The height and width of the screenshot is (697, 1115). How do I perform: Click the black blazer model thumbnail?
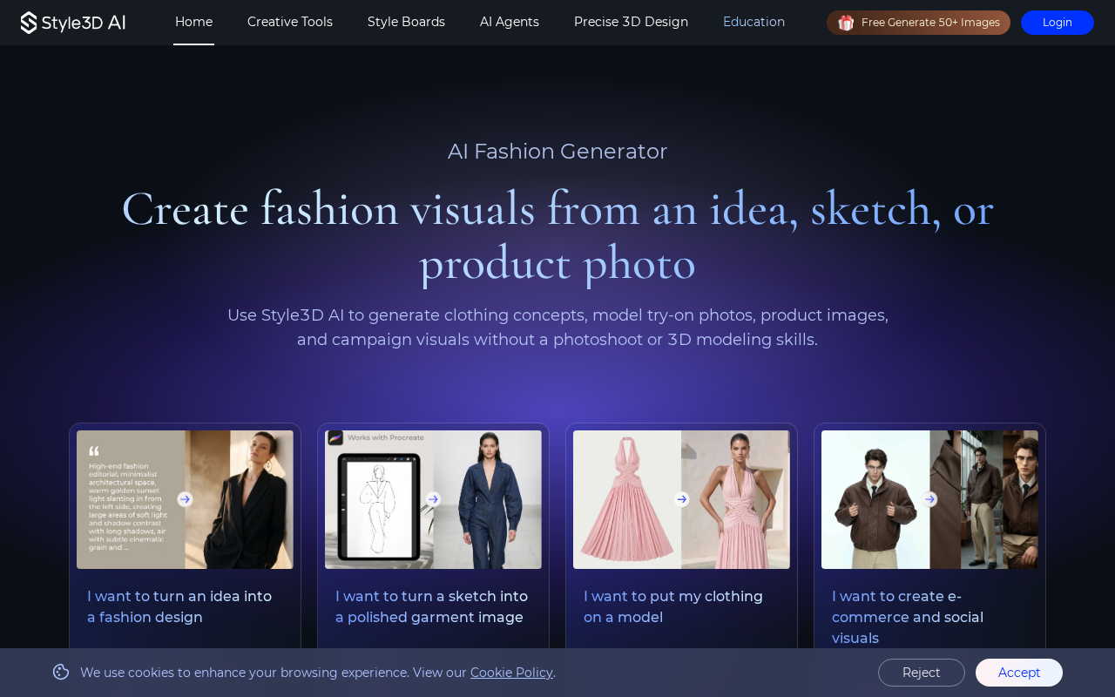tap(240, 499)
